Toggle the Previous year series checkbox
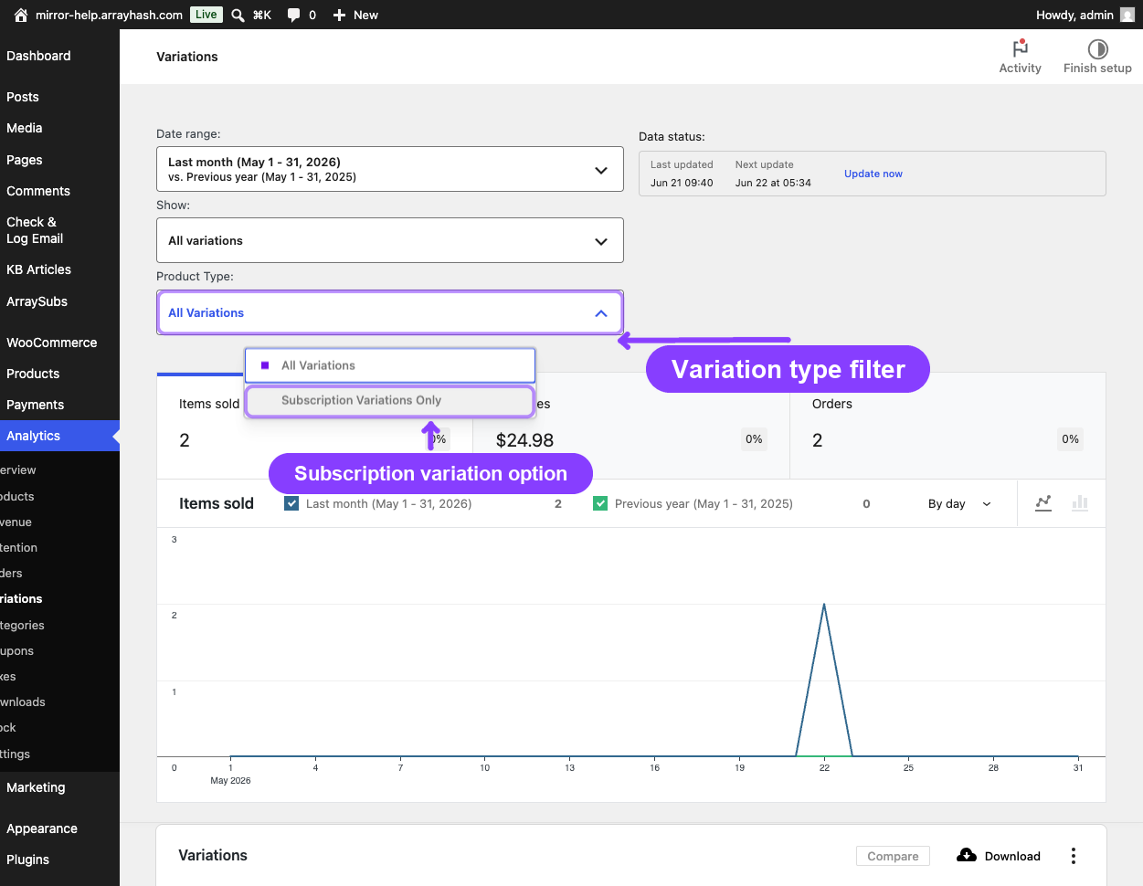 point(600,503)
